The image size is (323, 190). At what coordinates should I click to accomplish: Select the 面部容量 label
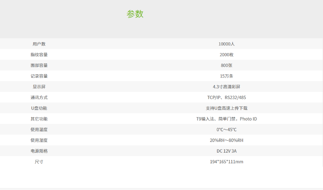click(x=39, y=65)
